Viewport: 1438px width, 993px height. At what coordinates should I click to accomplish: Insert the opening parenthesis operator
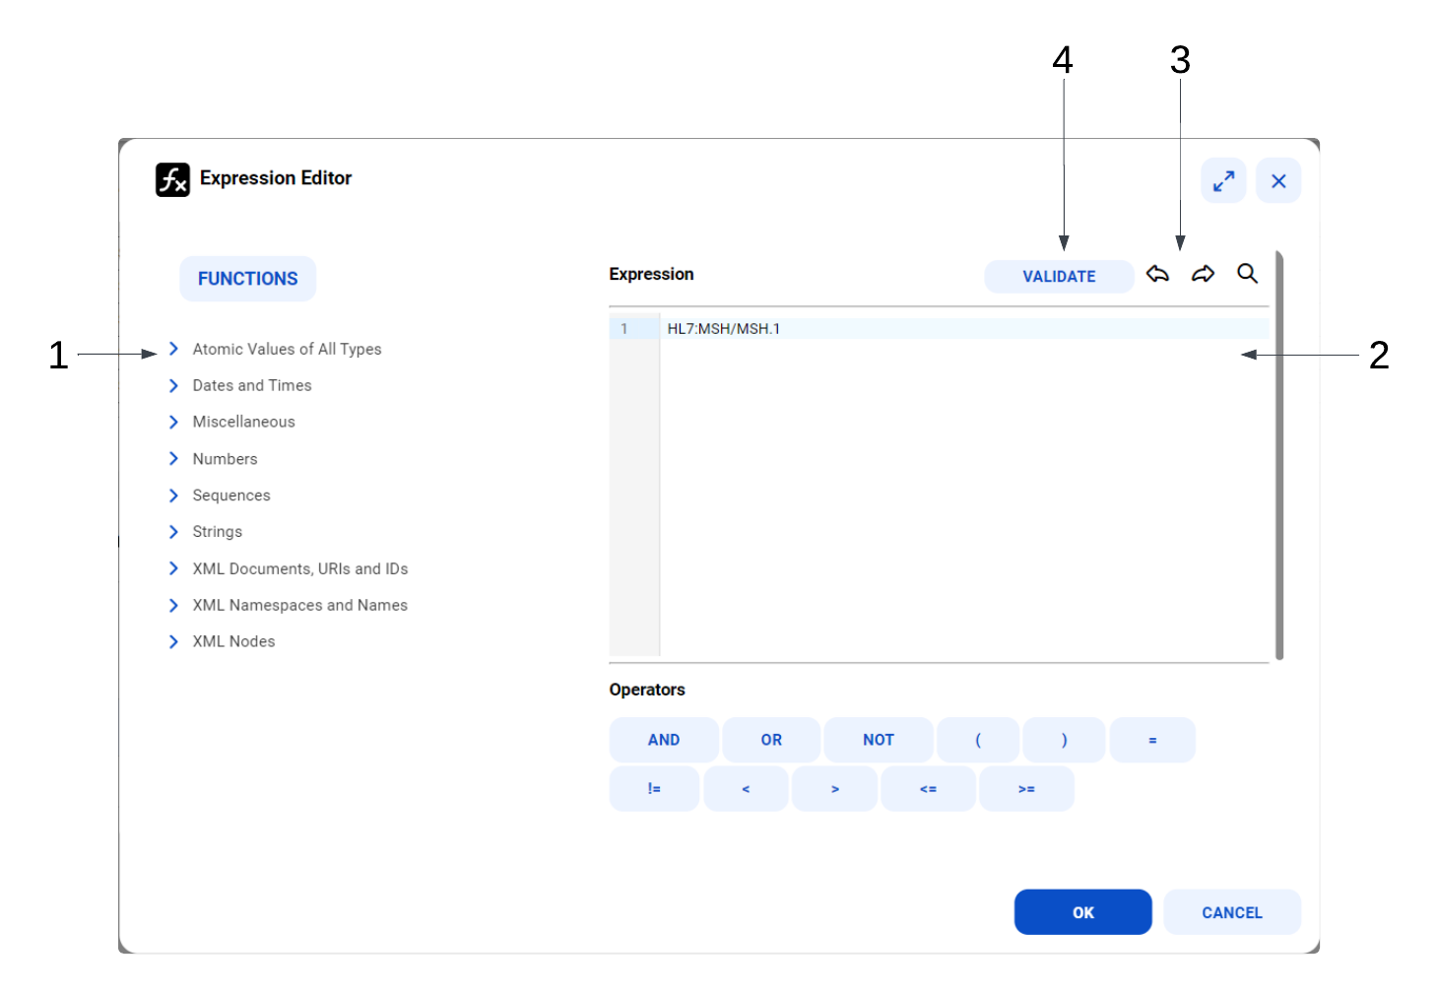(x=978, y=740)
